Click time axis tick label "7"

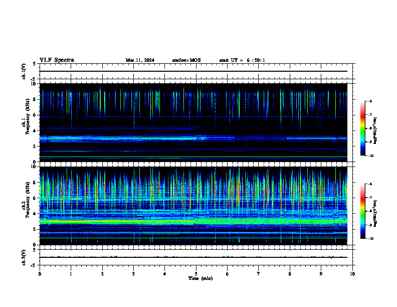pyautogui.click(x=259, y=274)
